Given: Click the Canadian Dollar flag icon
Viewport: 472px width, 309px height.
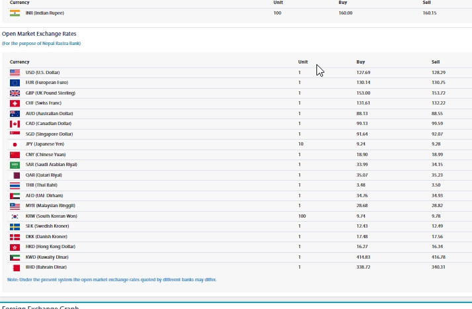Looking at the screenshot, I should coord(15,124).
